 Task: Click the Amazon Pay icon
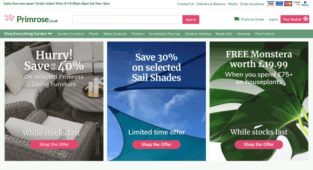[297, 3]
